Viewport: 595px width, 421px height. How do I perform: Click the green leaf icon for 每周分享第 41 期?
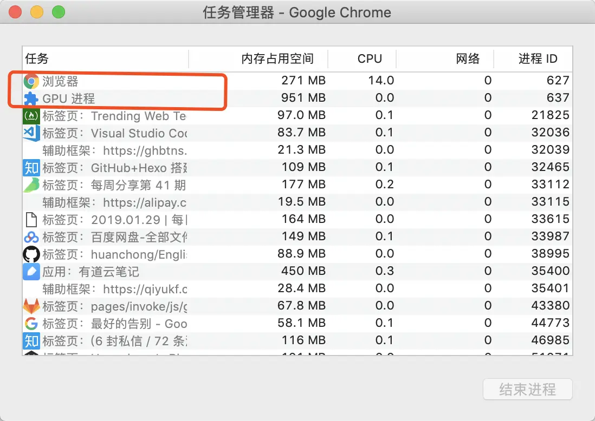coord(31,185)
